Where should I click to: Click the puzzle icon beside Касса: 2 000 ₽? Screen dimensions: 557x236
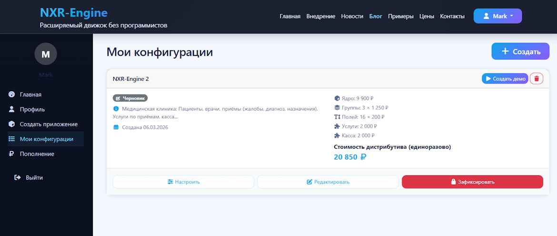point(337,135)
